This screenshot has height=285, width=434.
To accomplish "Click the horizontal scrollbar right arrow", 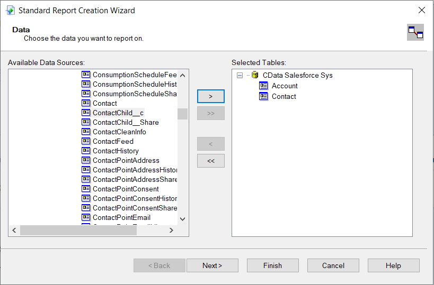I will point(171,231).
